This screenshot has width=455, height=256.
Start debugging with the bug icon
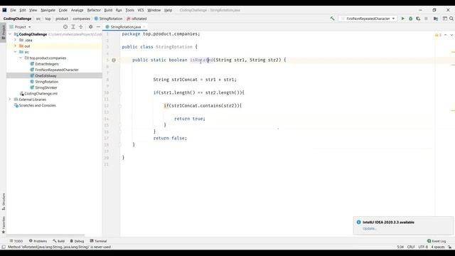click(411, 18)
